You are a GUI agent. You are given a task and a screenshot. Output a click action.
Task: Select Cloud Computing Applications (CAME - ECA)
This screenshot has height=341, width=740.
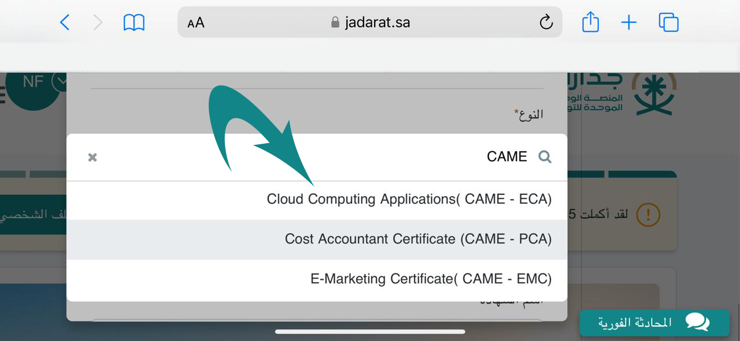click(409, 199)
